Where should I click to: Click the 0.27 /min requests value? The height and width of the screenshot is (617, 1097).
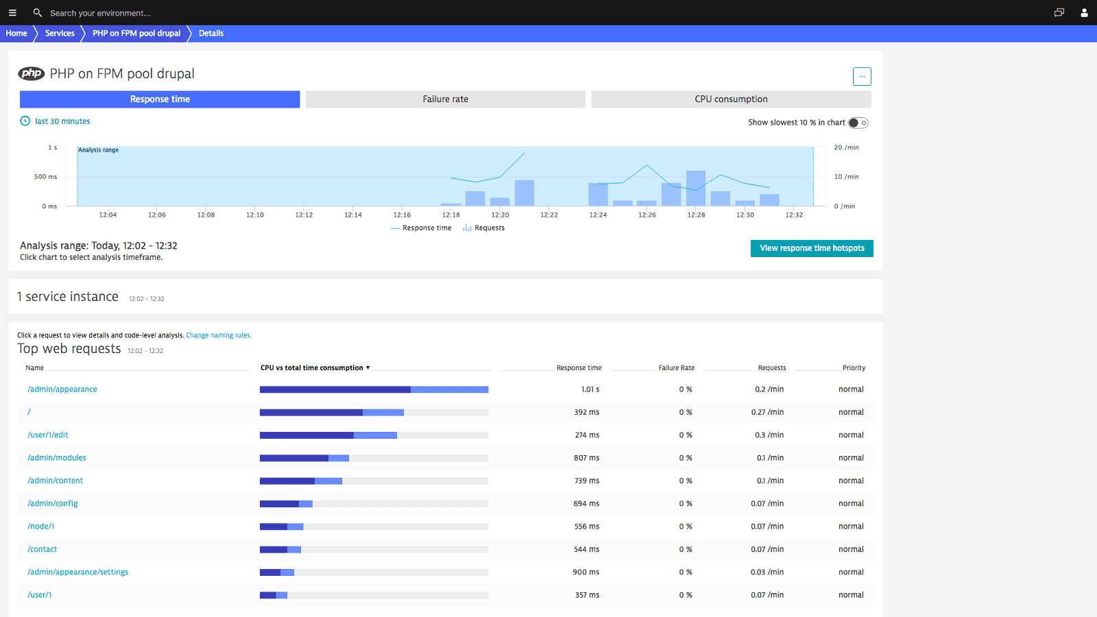(767, 412)
